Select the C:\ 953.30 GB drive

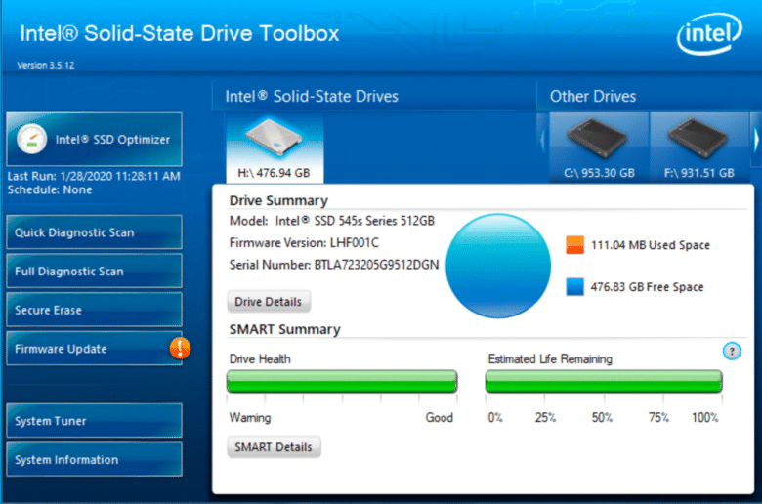(x=599, y=147)
